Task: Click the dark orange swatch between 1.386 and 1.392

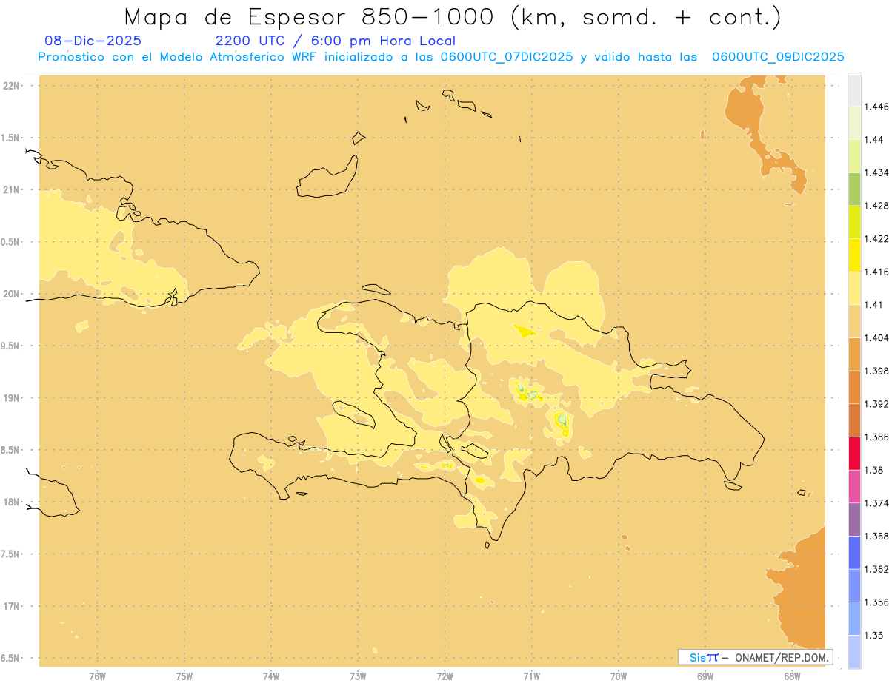Action: [854, 420]
